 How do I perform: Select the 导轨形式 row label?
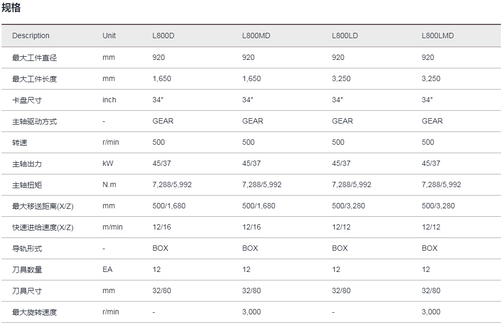[27, 249]
